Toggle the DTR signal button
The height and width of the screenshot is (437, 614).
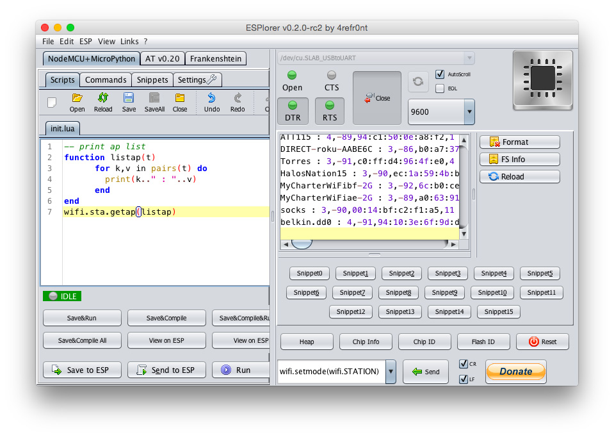293,110
